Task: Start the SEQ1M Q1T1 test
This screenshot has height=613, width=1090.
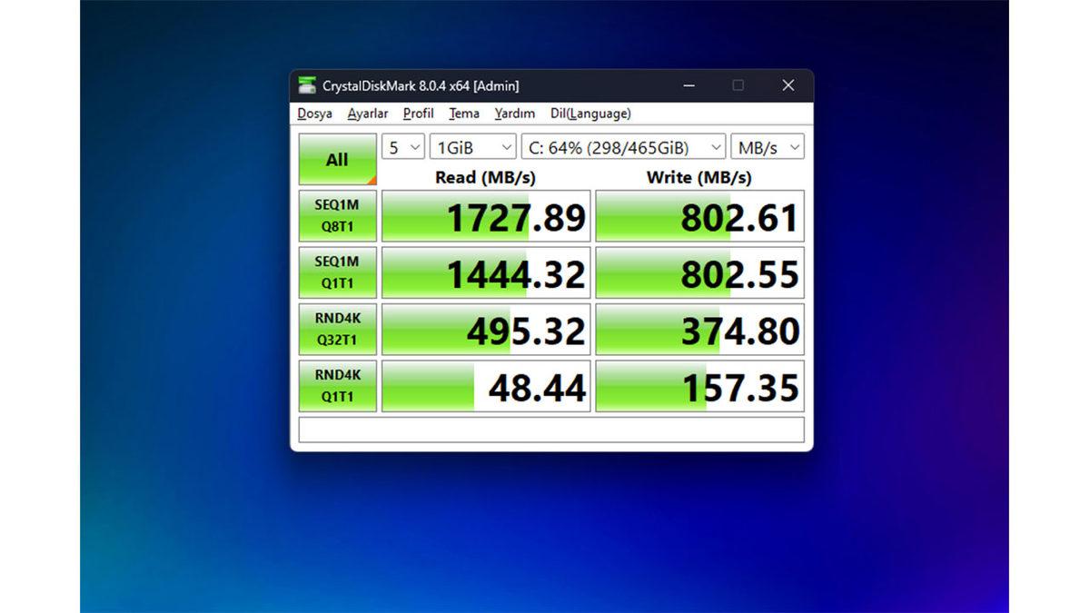Action: click(x=337, y=272)
